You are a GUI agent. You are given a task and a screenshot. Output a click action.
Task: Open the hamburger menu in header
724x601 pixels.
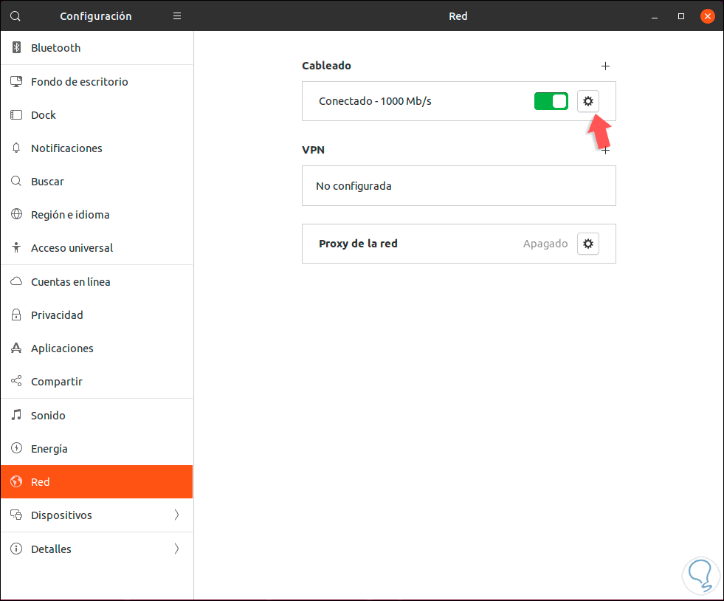tap(177, 16)
